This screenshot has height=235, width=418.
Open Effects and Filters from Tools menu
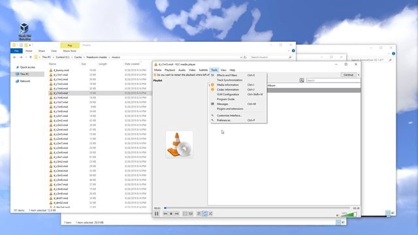(x=238, y=75)
